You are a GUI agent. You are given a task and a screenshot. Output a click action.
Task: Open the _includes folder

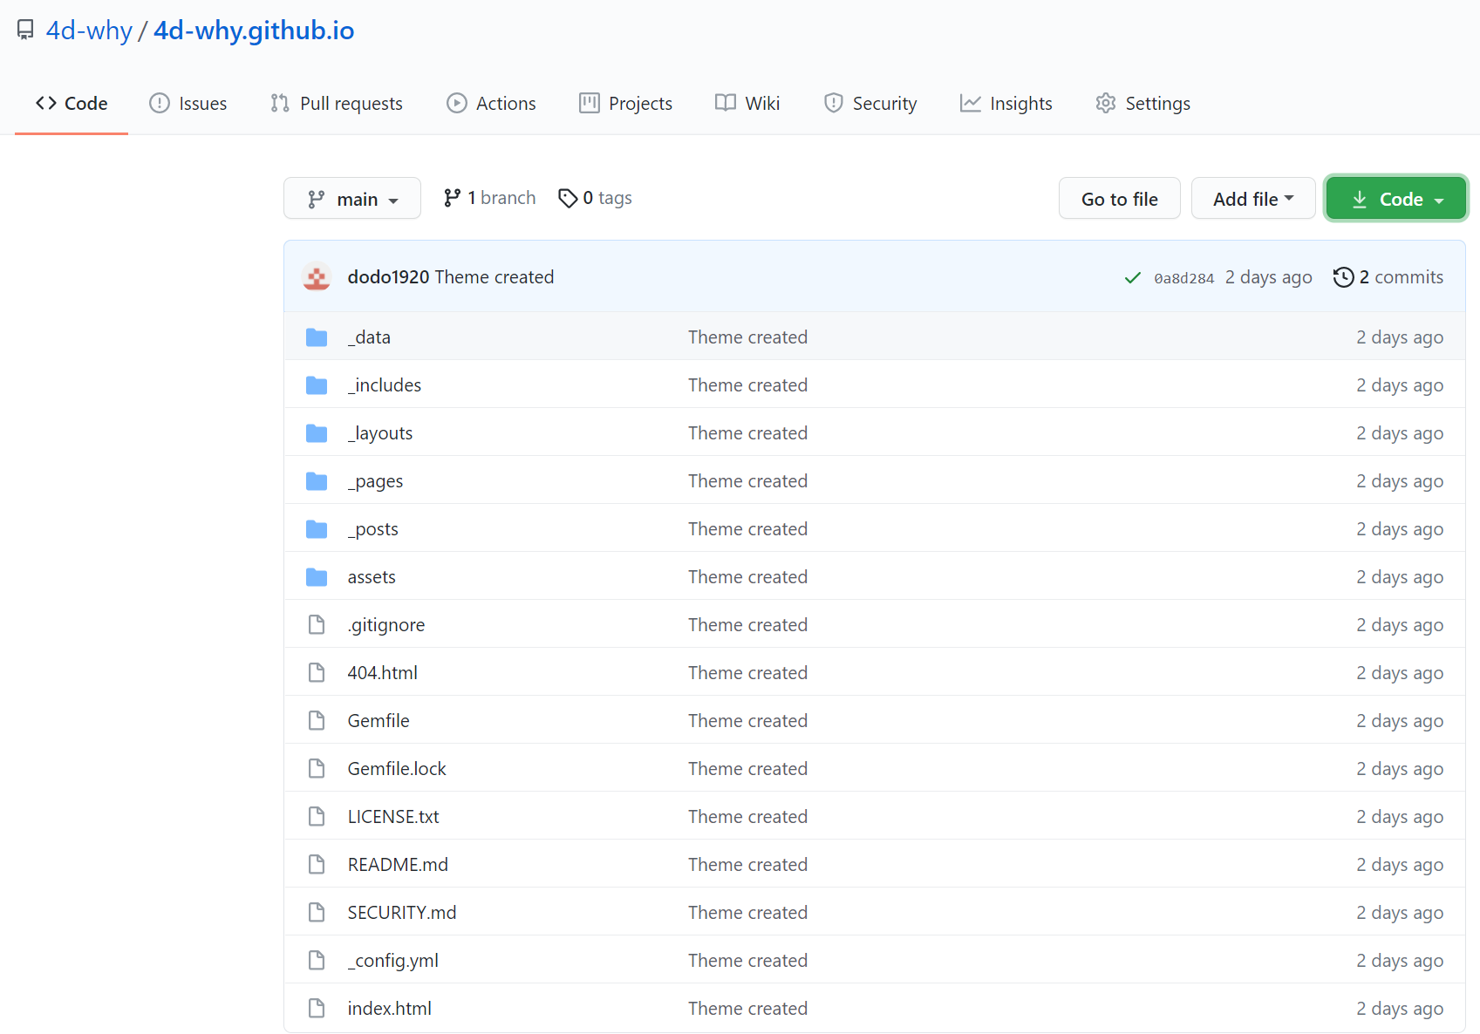[385, 385]
